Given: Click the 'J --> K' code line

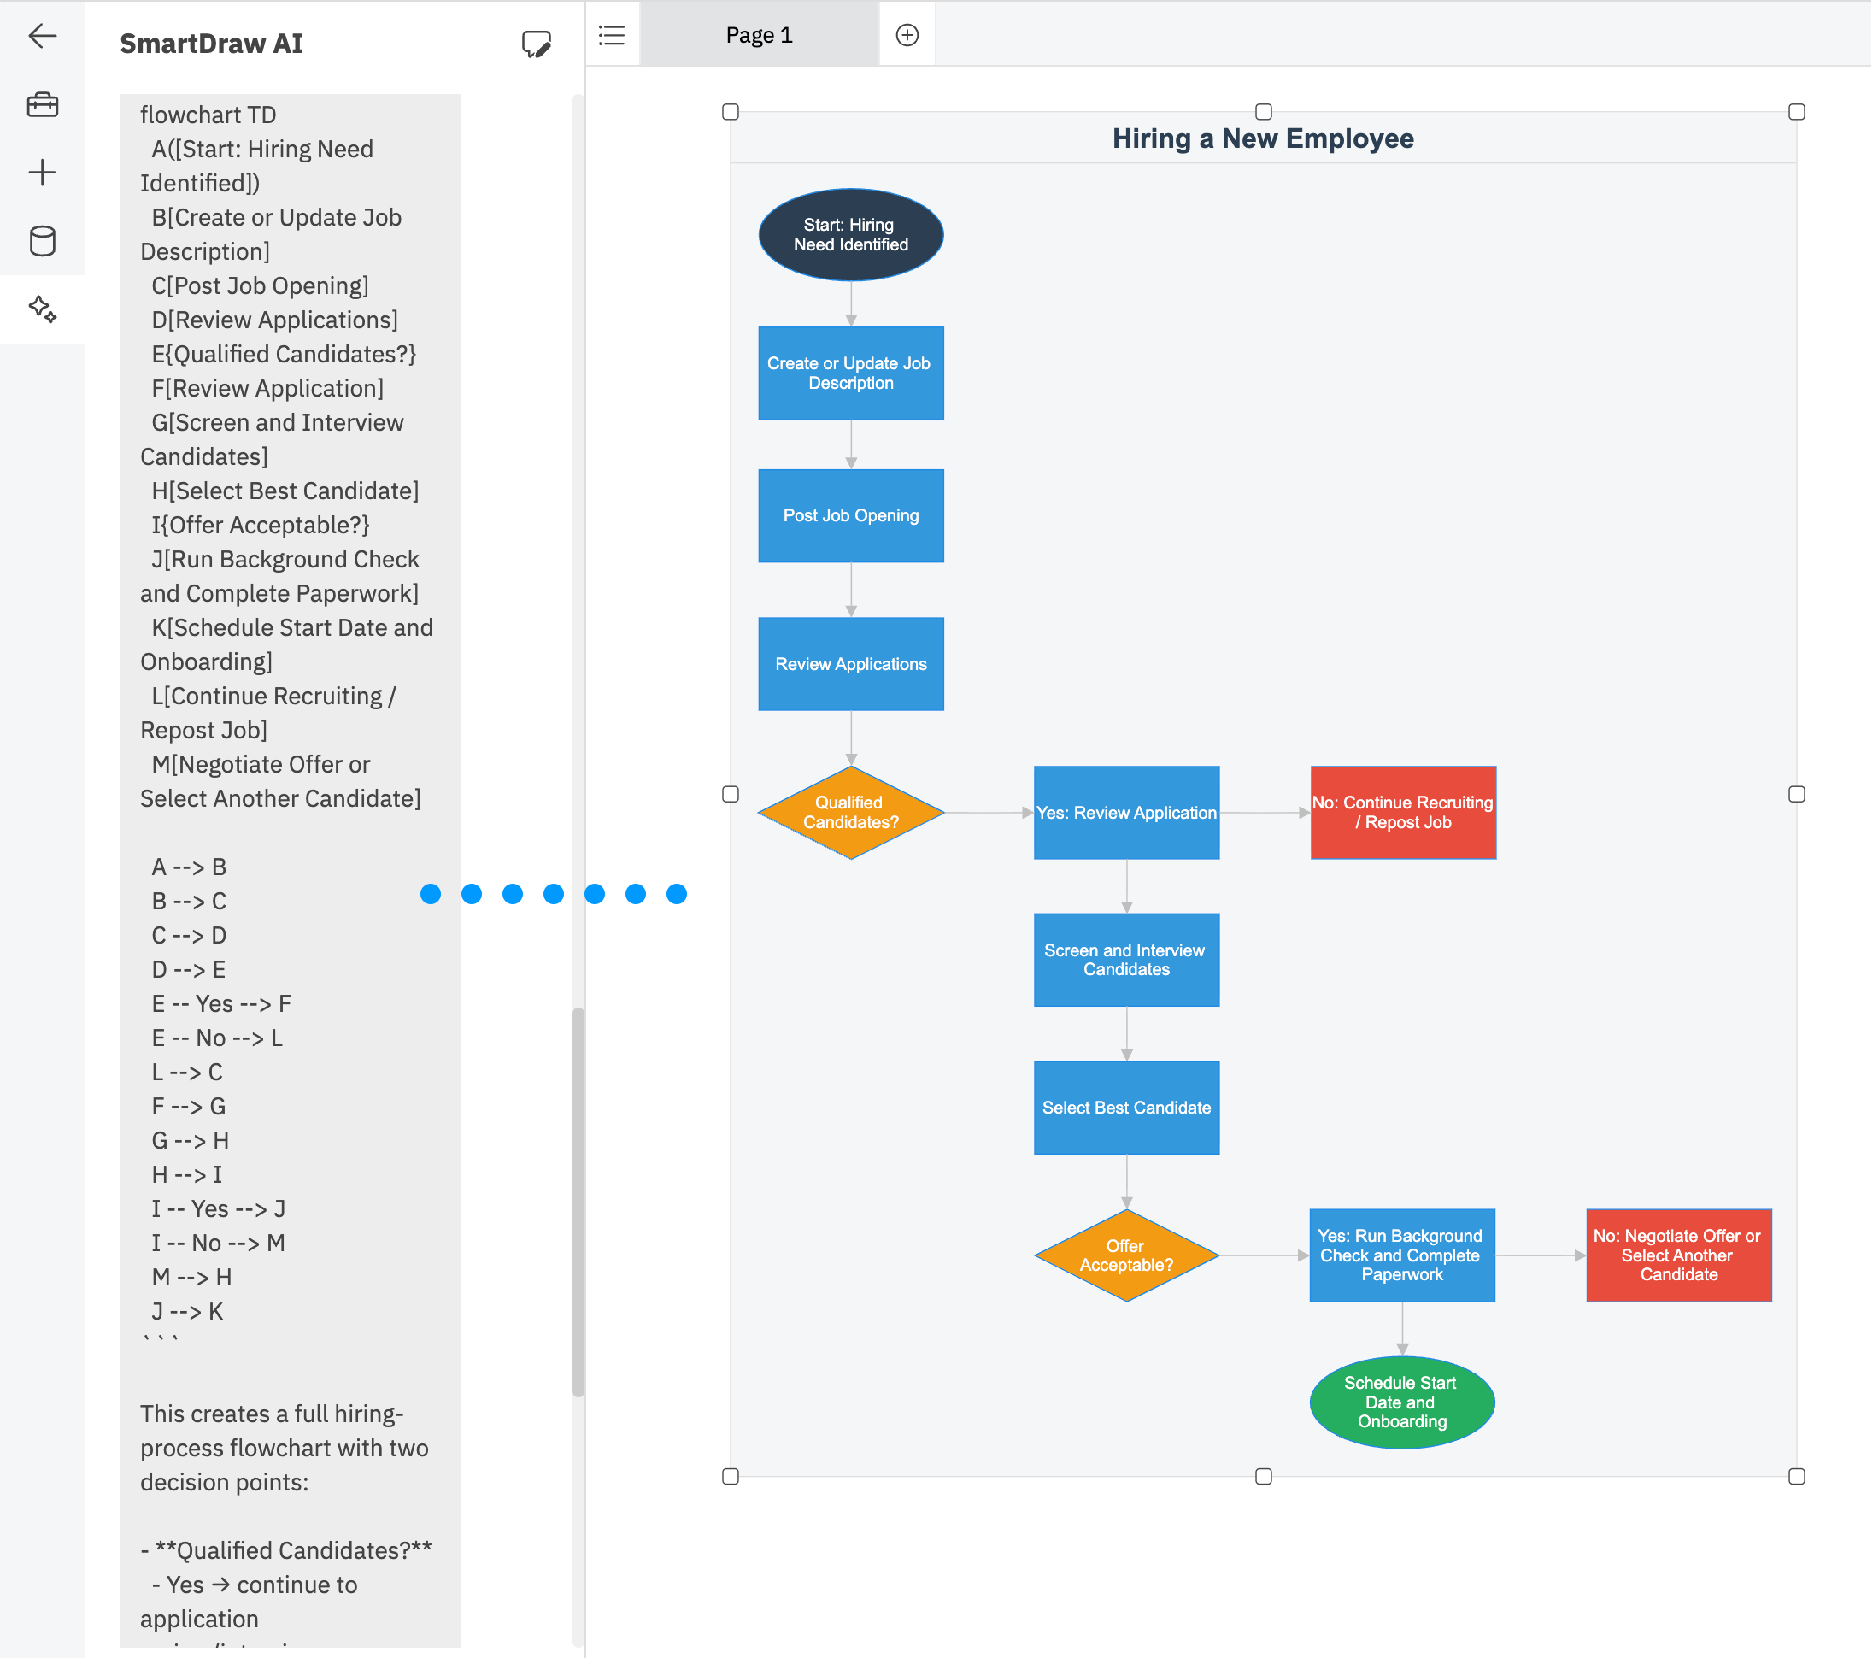Looking at the screenshot, I should point(187,1312).
